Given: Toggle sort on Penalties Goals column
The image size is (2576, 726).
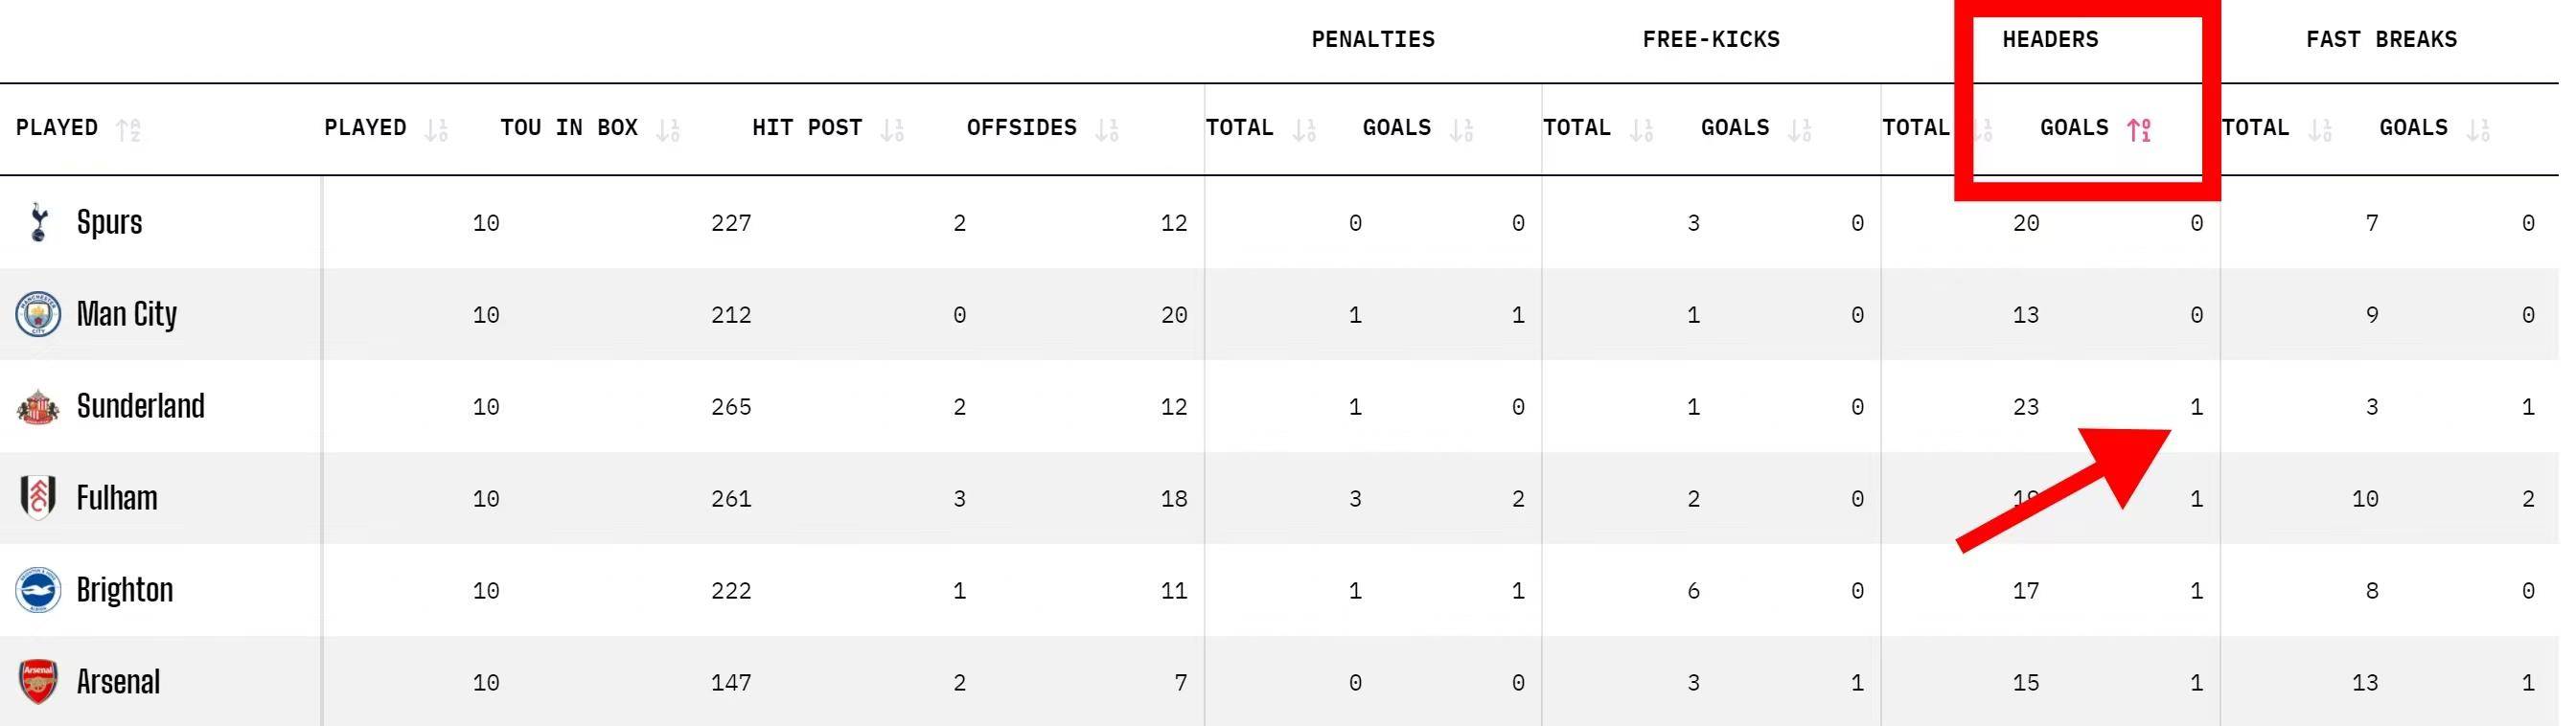Looking at the screenshot, I should click(1461, 129).
